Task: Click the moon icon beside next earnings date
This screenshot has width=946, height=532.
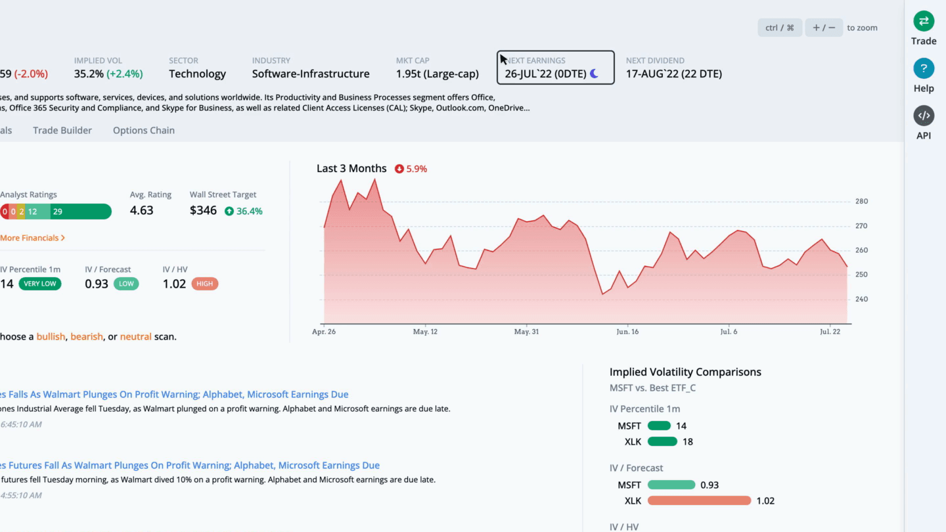Action: pos(594,74)
